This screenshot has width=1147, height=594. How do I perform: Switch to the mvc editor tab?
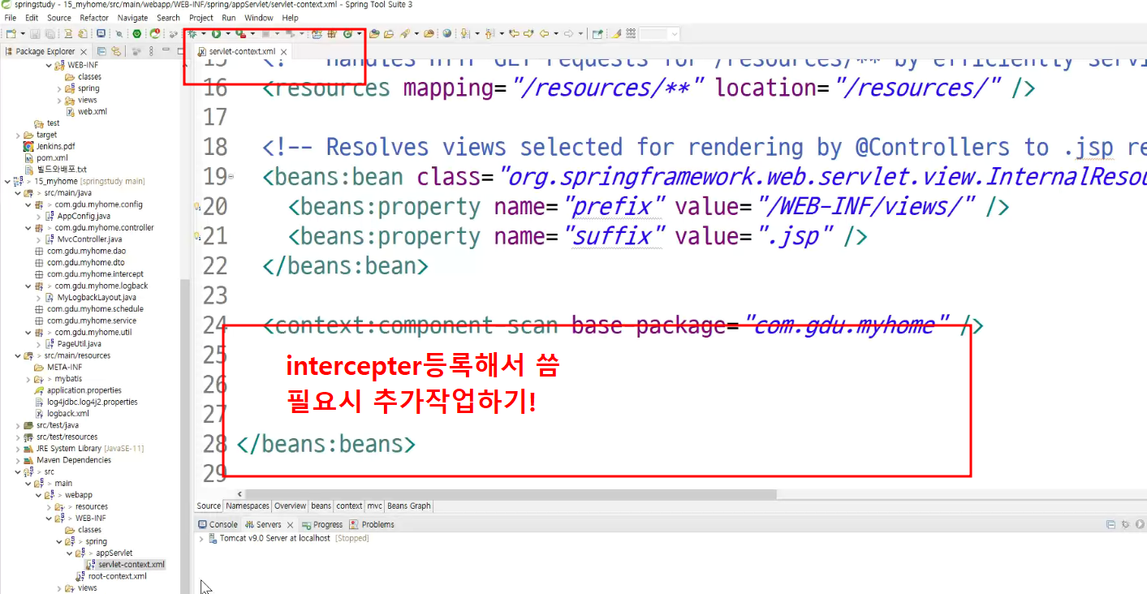375,506
